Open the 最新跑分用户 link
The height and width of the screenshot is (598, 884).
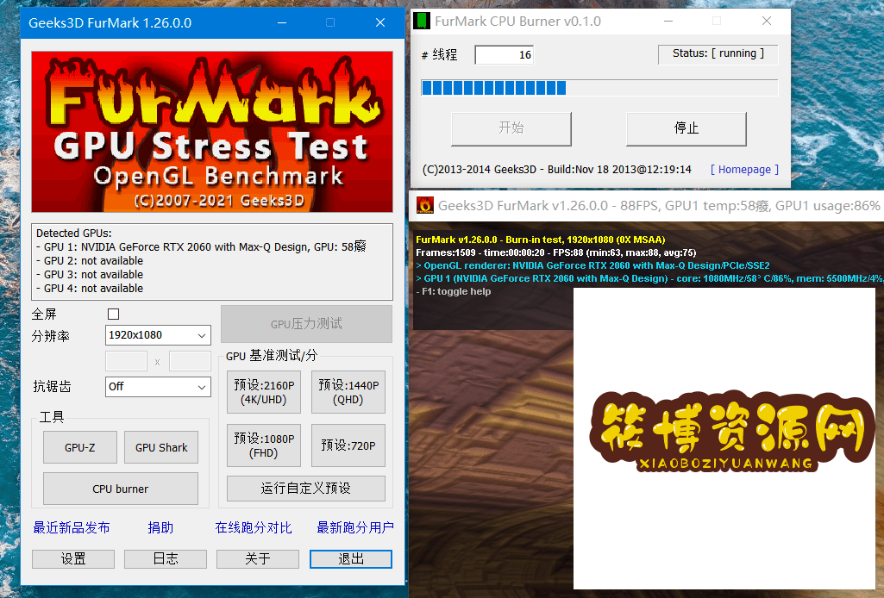coord(355,527)
